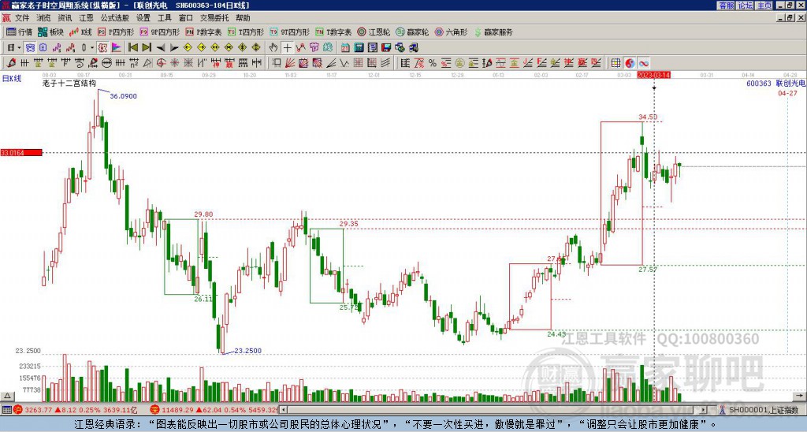The image size is (807, 432).
Task: Select the zigzag wave line tool
Action: pyautogui.click(x=344, y=63)
